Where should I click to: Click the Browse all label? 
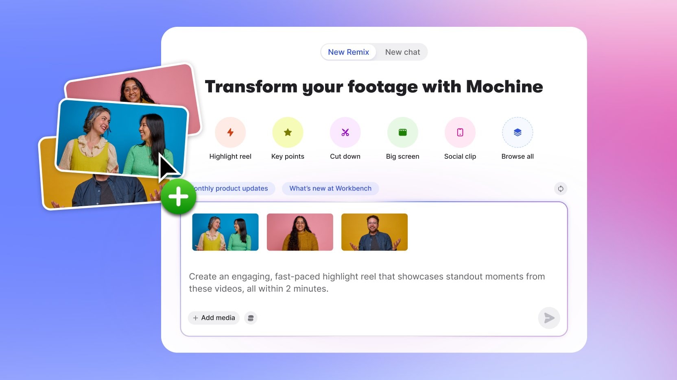518,156
